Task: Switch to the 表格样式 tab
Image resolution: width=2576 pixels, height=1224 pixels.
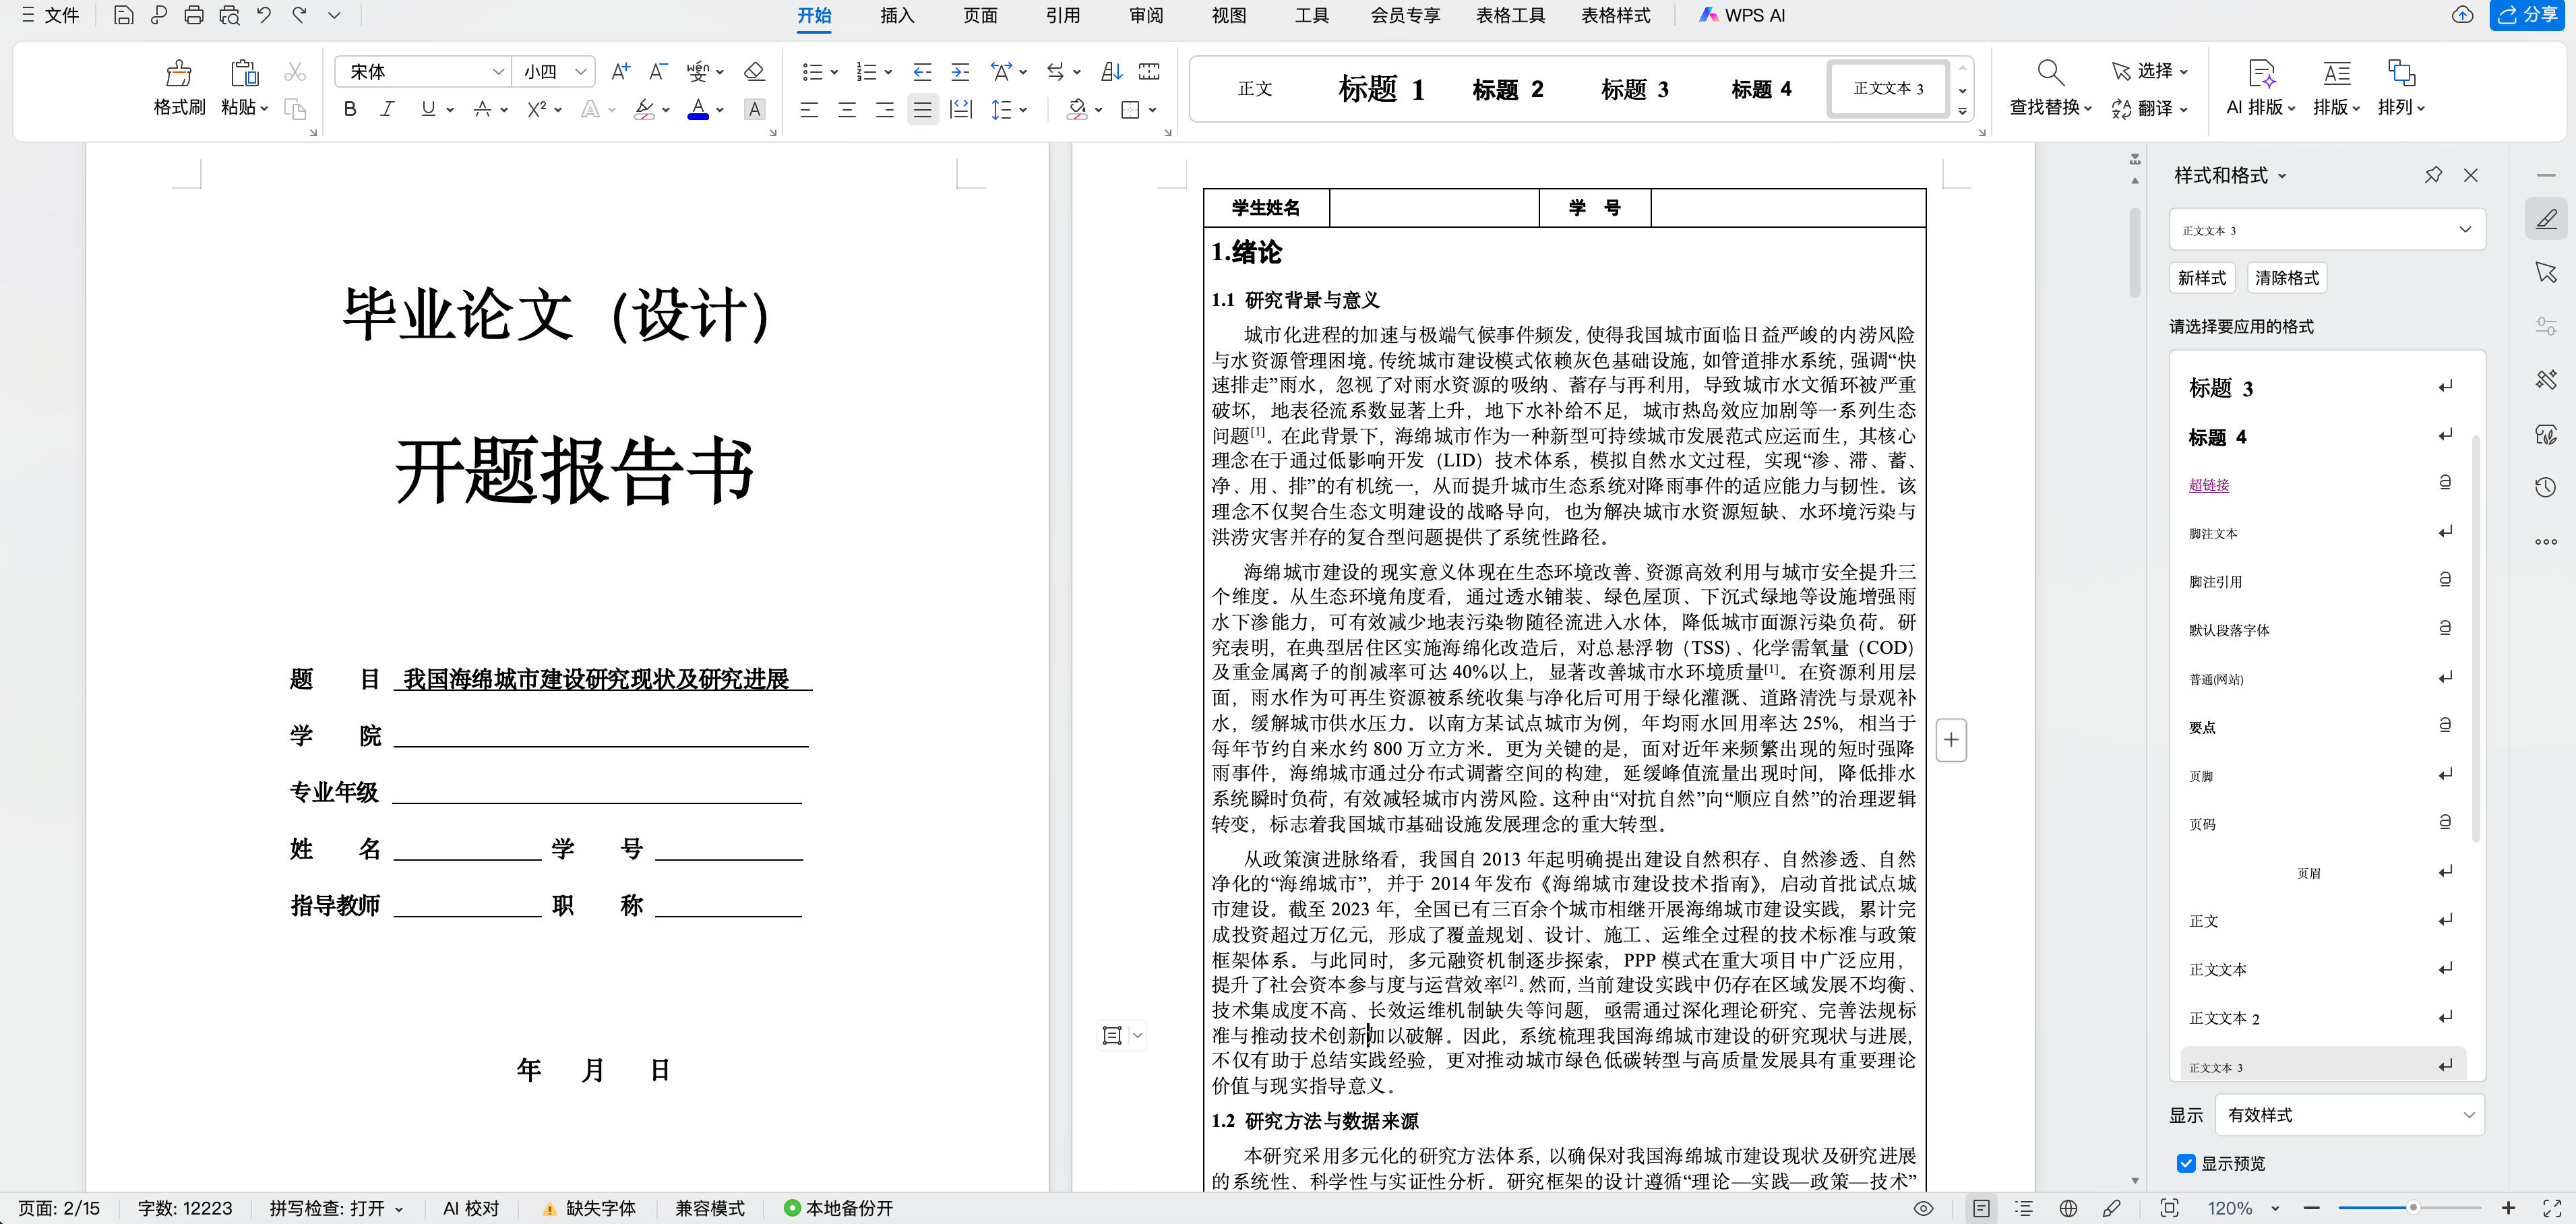Action: (1615, 16)
